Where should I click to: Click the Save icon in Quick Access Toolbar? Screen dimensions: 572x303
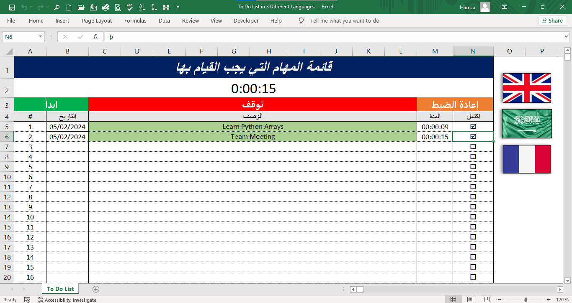(12, 7)
